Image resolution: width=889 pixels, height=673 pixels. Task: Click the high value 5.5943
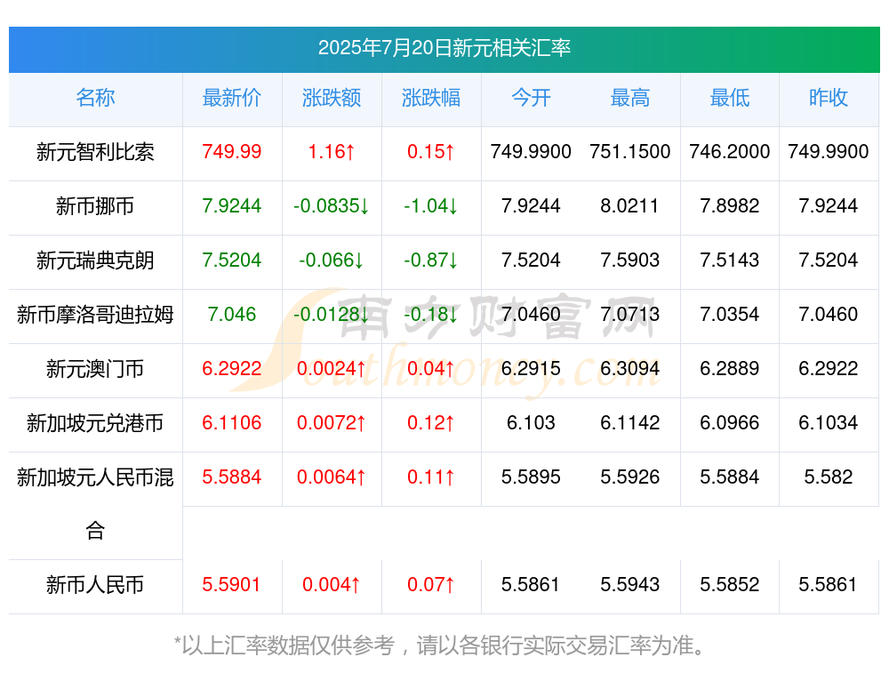pos(630,585)
